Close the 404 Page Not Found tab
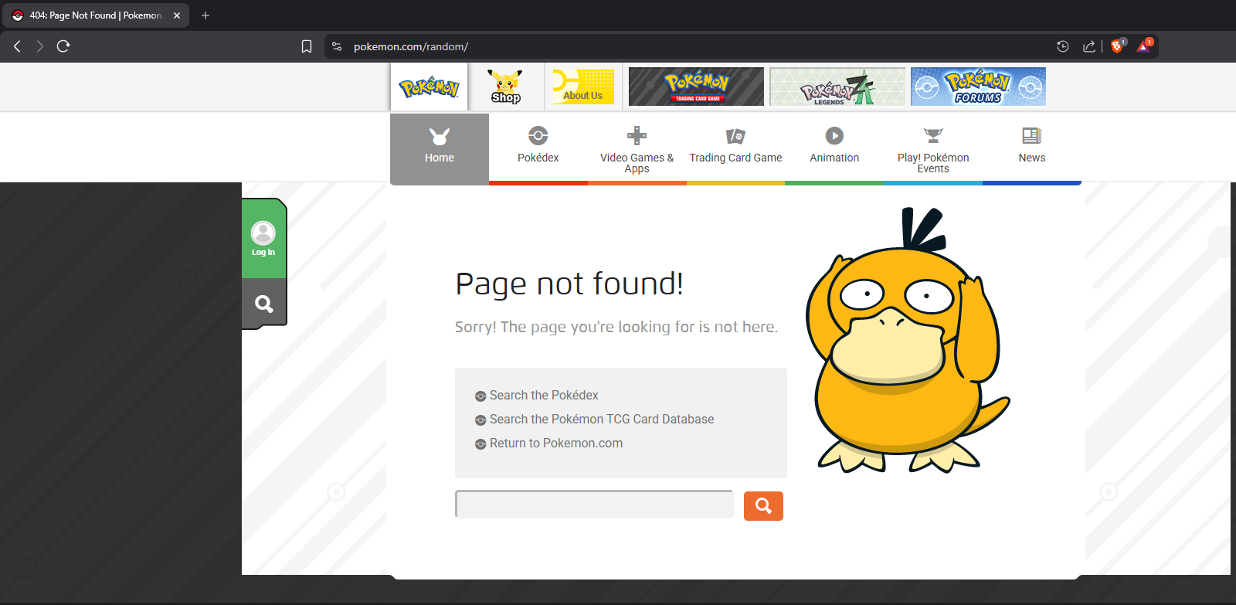The image size is (1236, 605). (177, 15)
